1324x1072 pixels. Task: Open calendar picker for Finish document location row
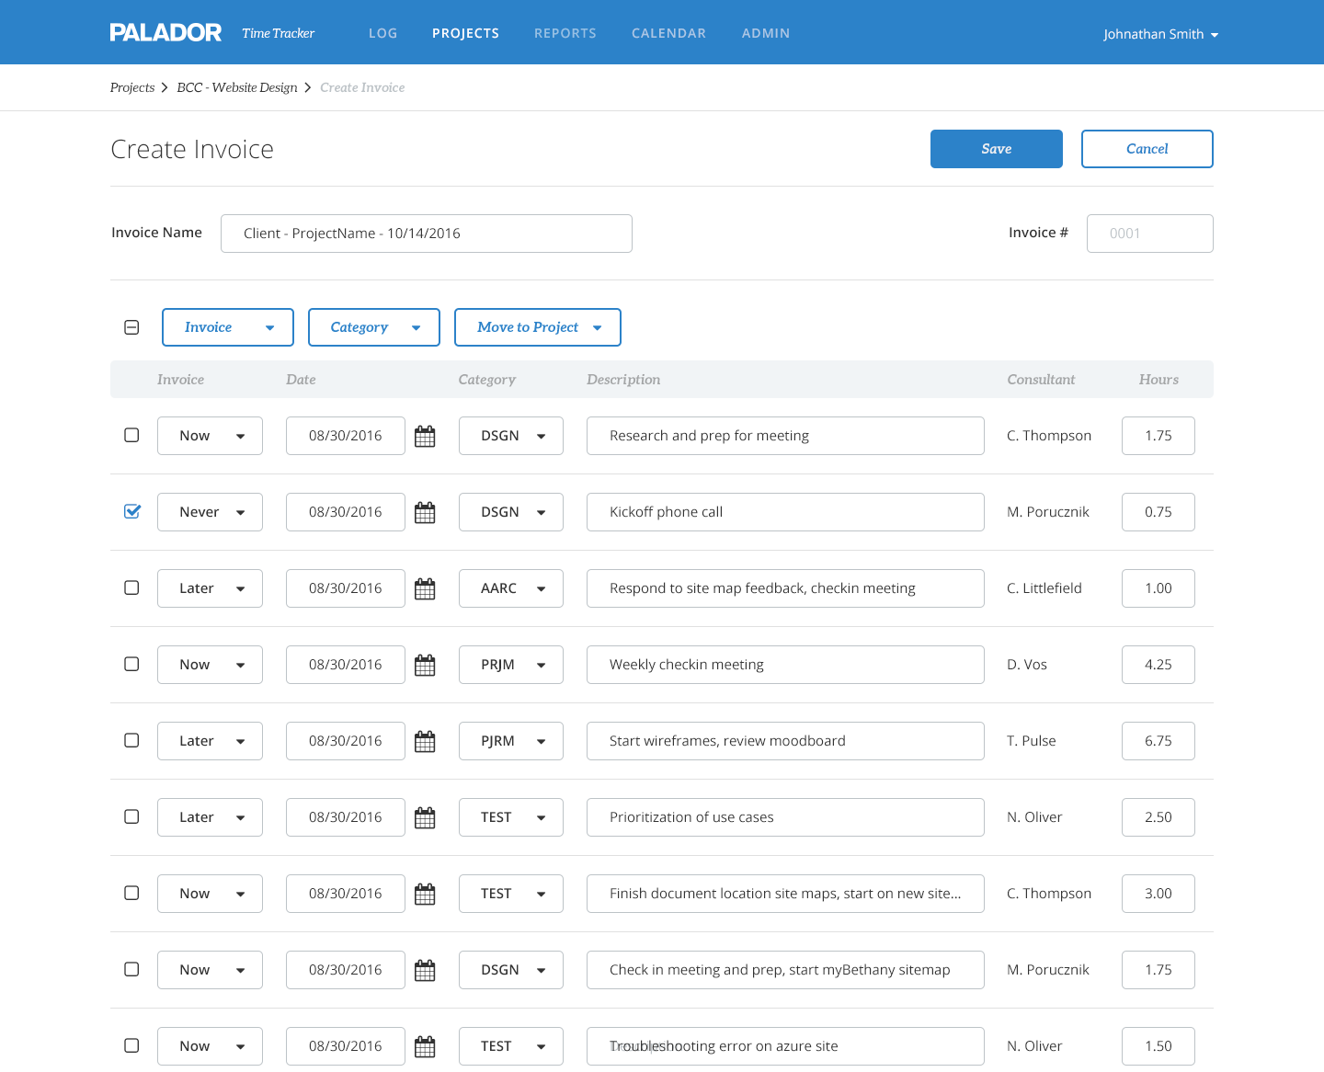coord(425,894)
